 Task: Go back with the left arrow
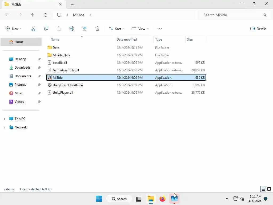(x=7, y=15)
